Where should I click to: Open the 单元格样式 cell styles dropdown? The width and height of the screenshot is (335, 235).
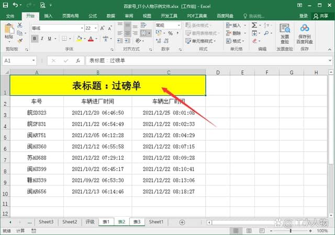pyautogui.click(x=201, y=41)
